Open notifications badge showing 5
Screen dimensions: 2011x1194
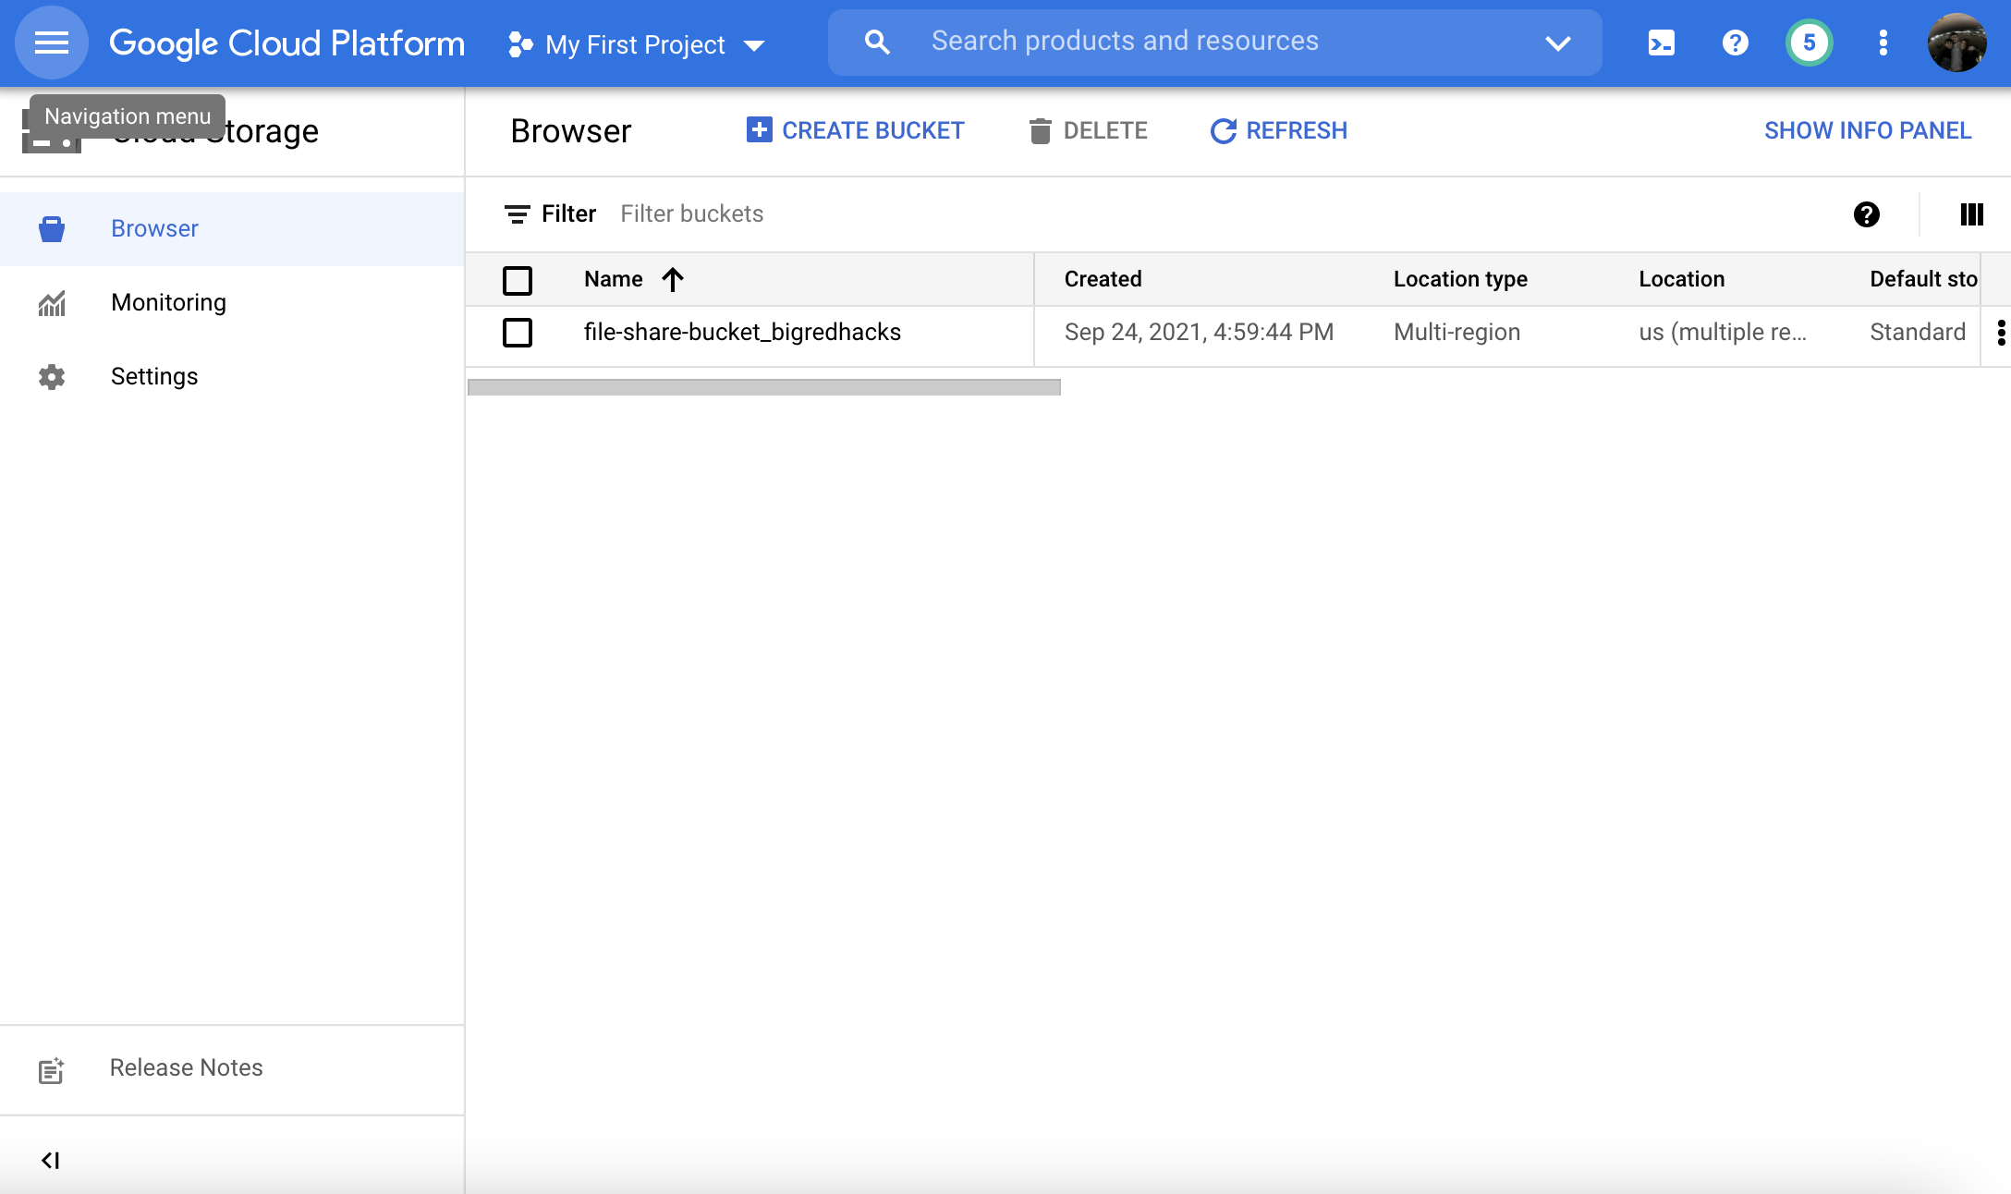(x=1809, y=43)
